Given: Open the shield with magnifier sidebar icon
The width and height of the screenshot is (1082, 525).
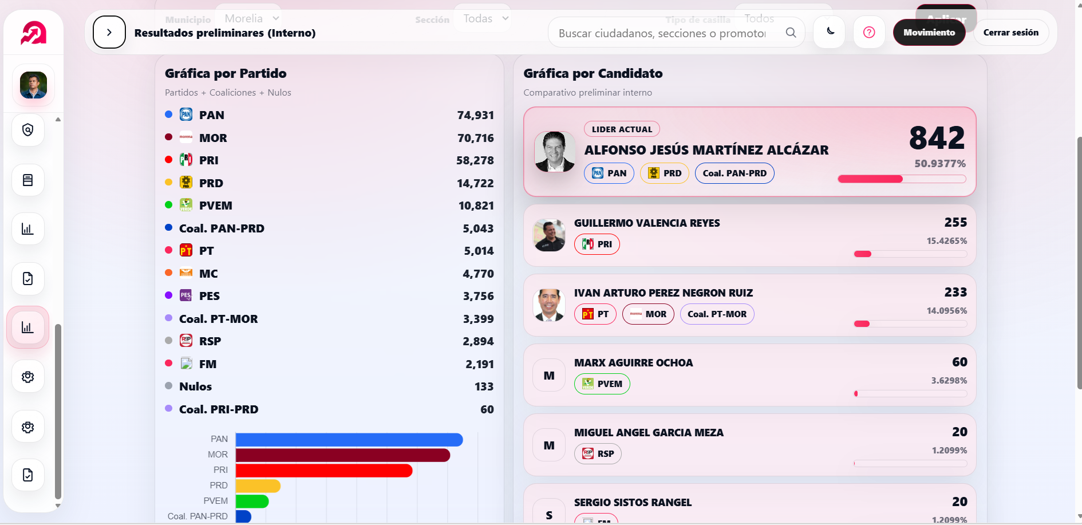Looking at the screenshot, I should tap(28, 130).
